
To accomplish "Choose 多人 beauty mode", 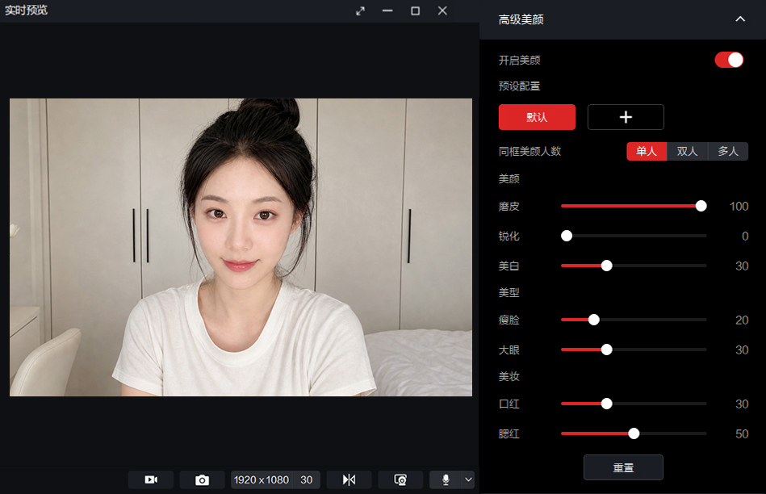I will pos(728,152).
